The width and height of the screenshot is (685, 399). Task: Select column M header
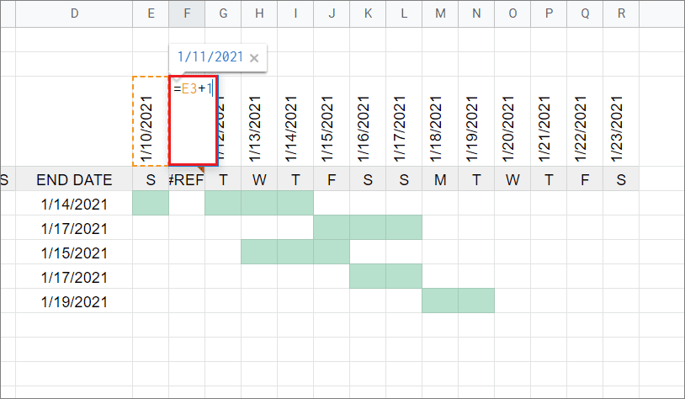pyautogui.click(x=440, y=13)
